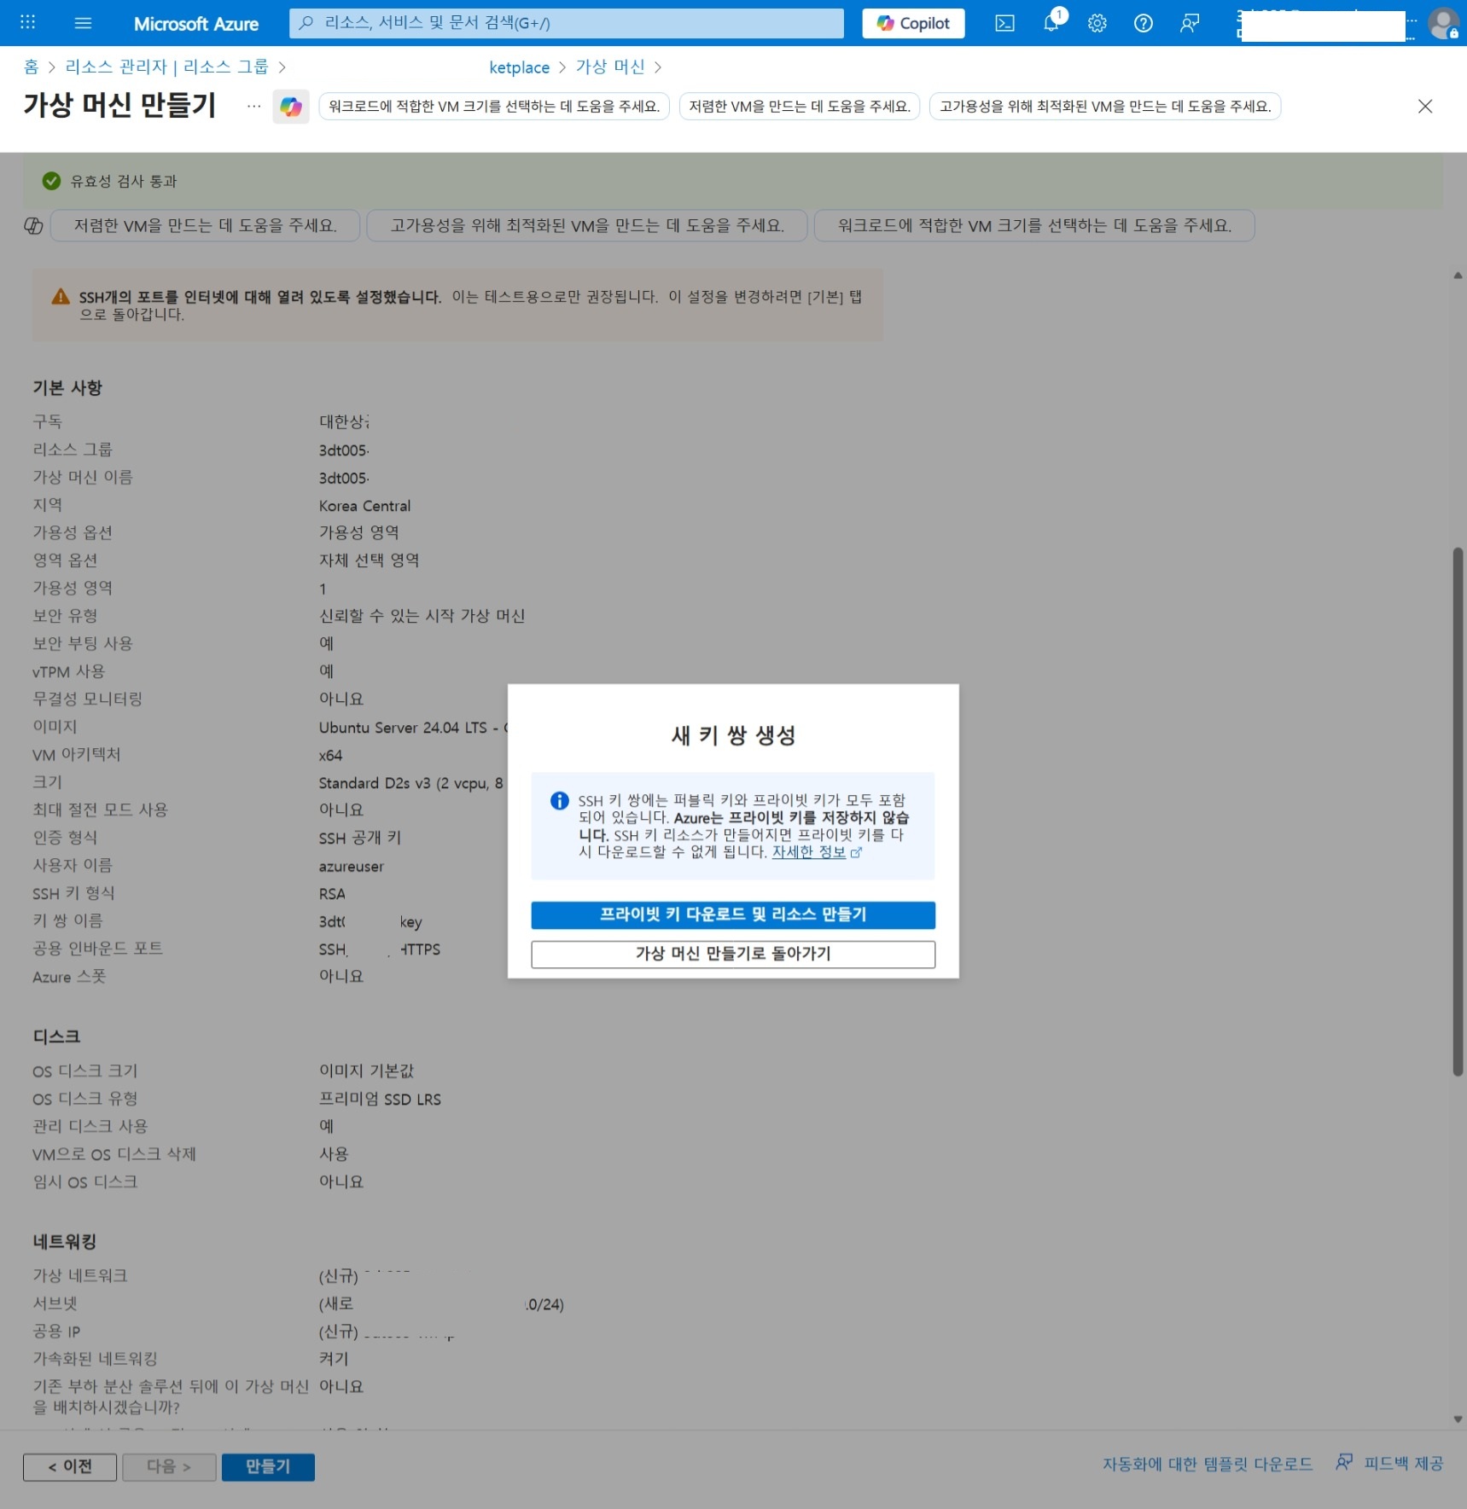Open the Cloud Shell terminal icon
The image size is (1467, 1509).
pos(1004,23)
